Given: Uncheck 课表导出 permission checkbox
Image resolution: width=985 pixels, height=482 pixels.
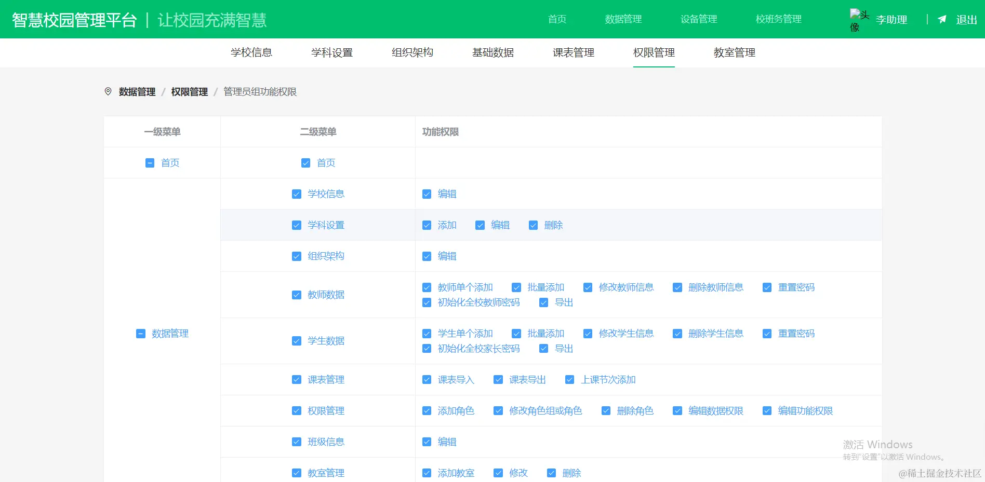Looking at the screenshot, I should coord(498,380).
